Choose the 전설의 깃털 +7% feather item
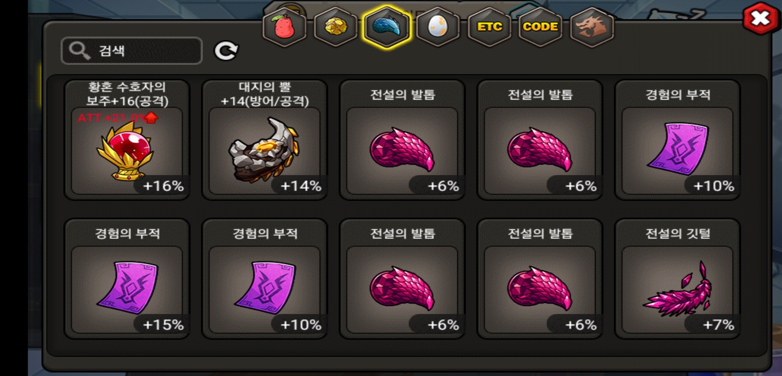782x376 pixels. point(677,279)
